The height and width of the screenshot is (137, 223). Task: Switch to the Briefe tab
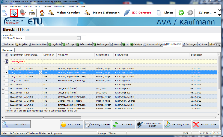pyautogui.click(x=203, y=44)
